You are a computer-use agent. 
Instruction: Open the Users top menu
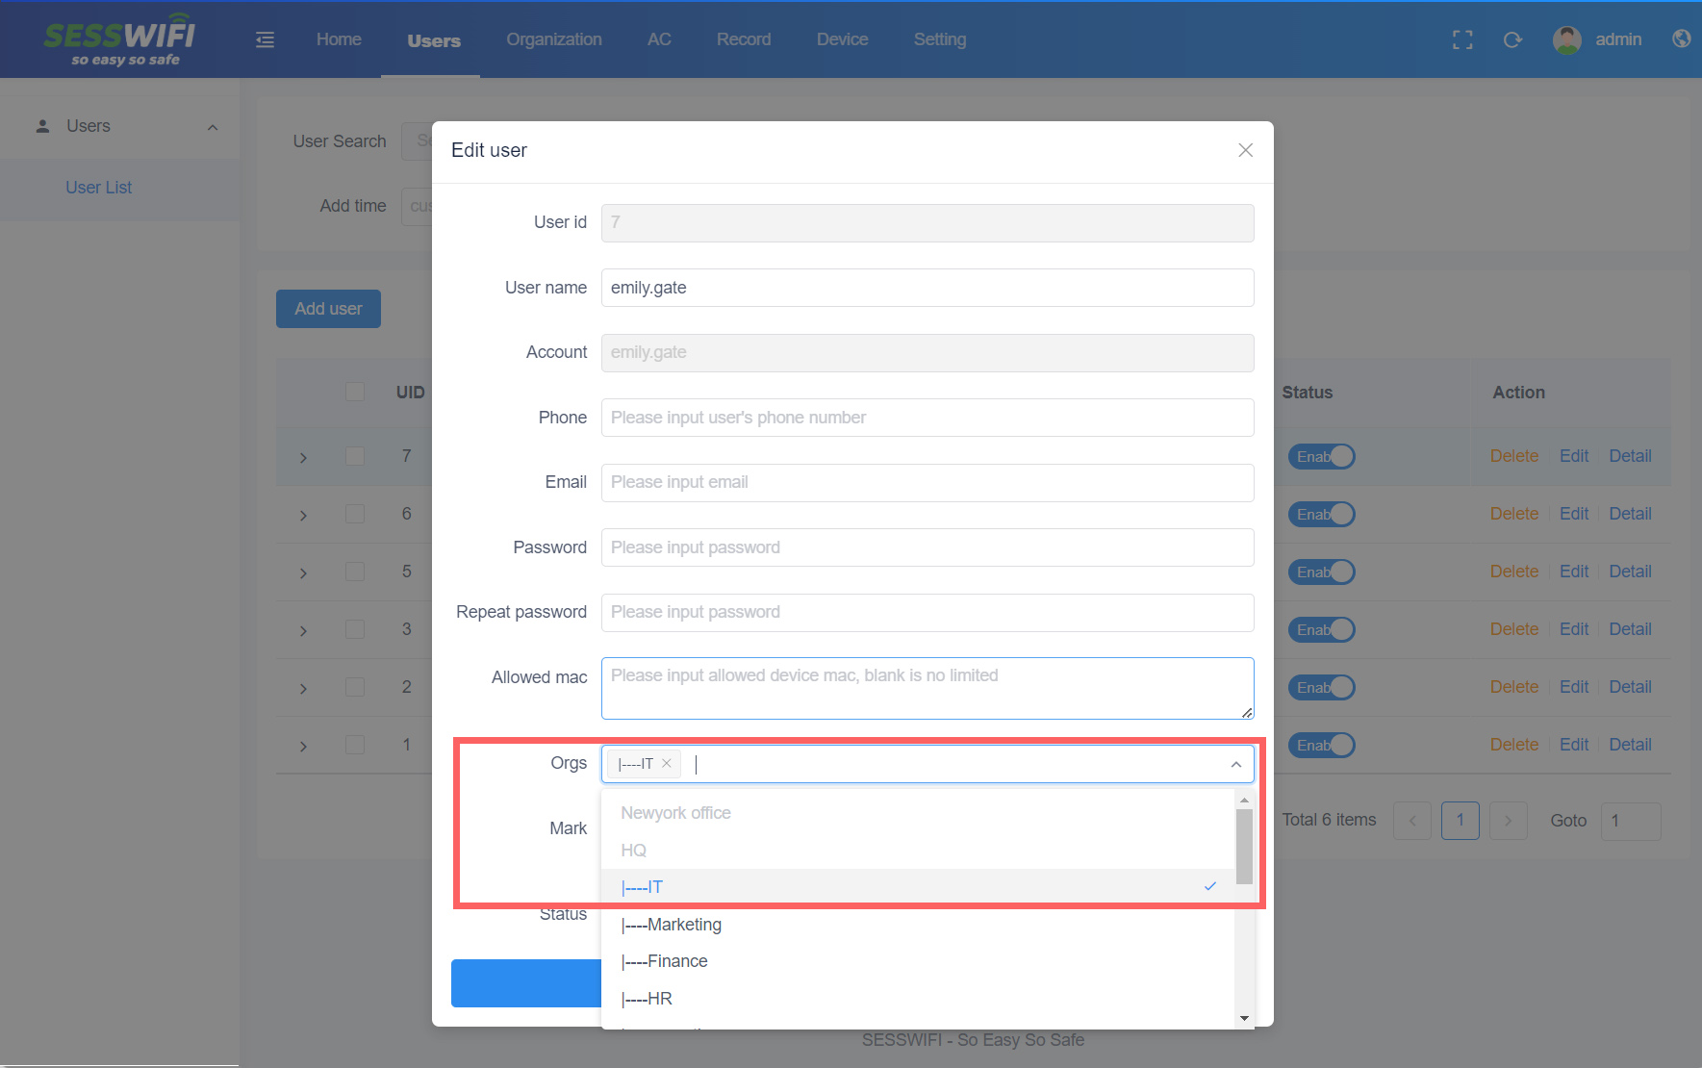pos(434,40)
